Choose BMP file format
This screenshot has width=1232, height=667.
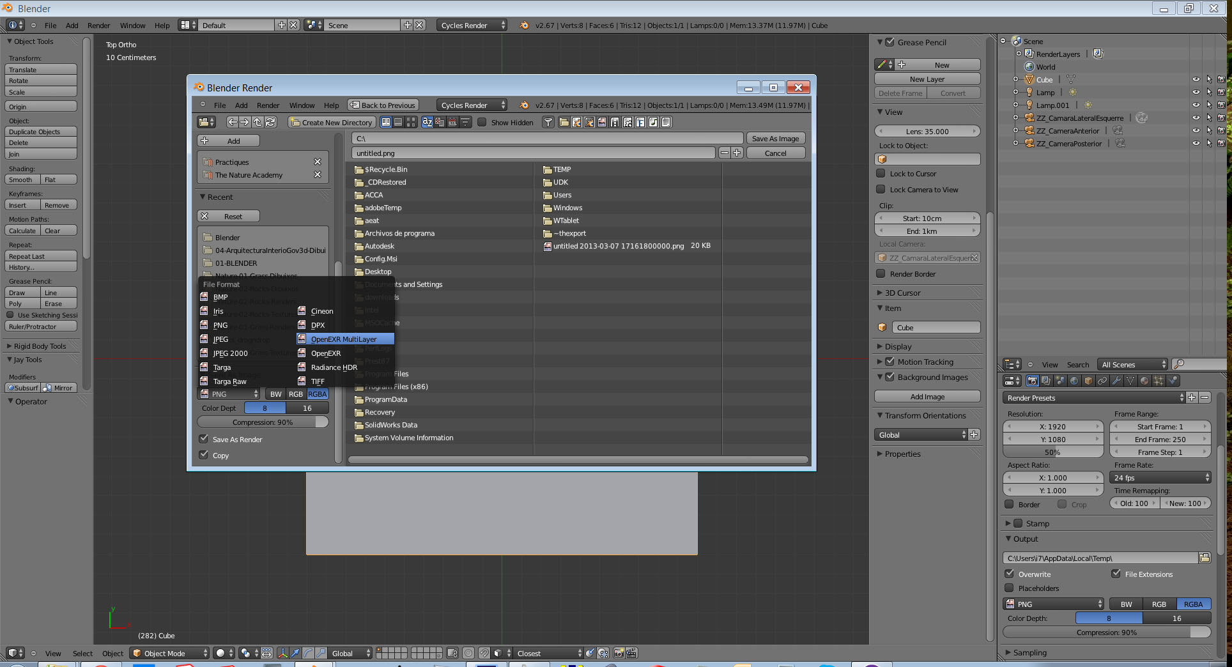pyautogui.click(x=220, y=296)
